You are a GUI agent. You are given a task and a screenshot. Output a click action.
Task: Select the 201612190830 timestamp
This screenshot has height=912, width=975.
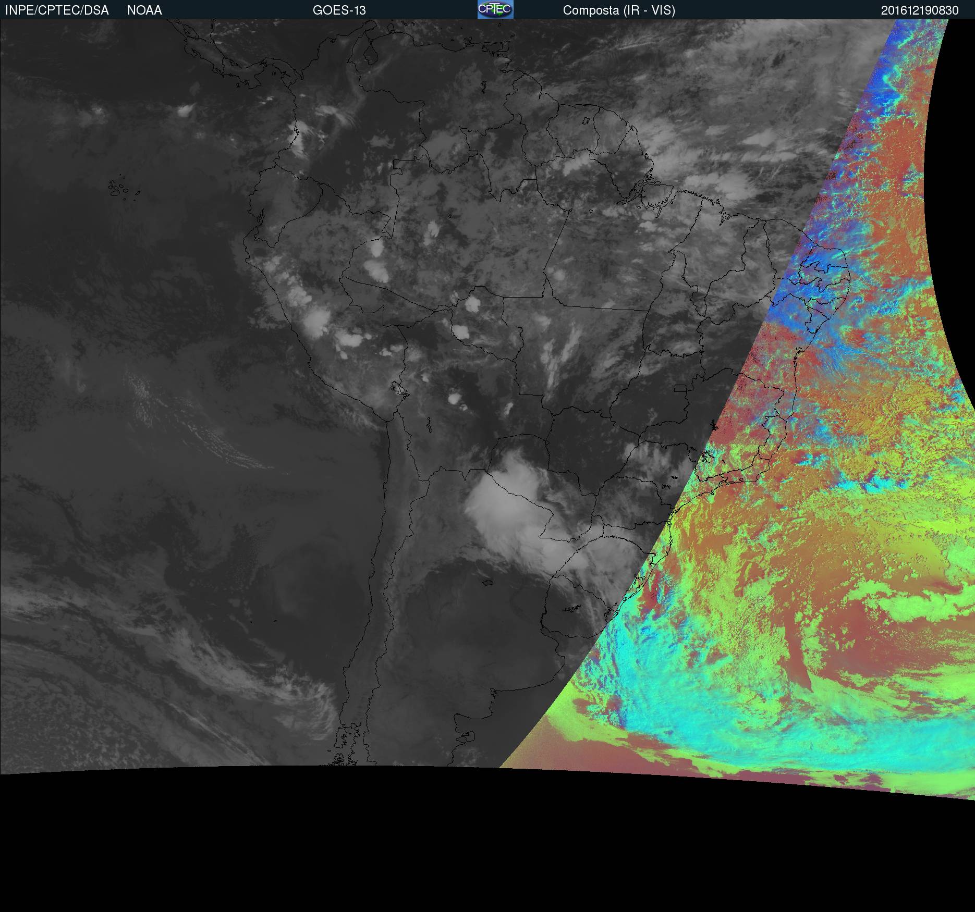[920, 10]
